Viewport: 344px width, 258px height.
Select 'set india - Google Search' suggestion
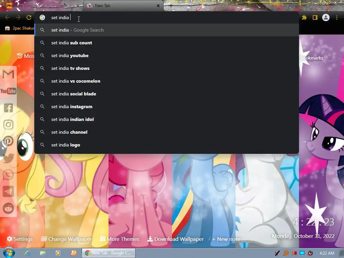167,30
